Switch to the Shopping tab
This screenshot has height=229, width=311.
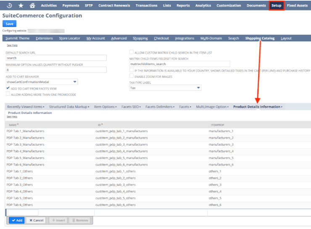(140, 38)
